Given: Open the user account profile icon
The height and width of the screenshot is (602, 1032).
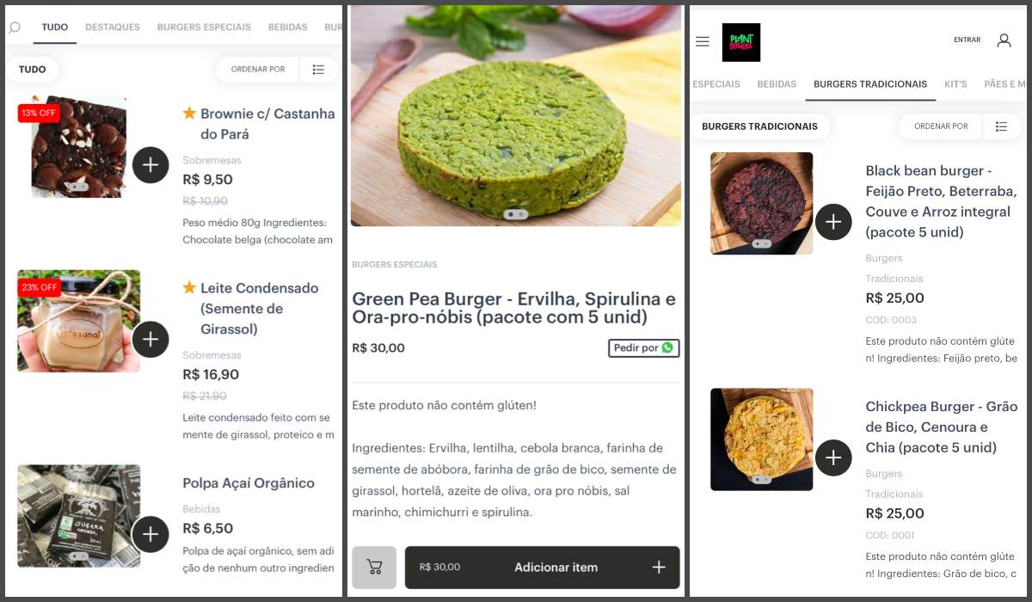Looking at the screenshot, I should (x=1004, y=40).
